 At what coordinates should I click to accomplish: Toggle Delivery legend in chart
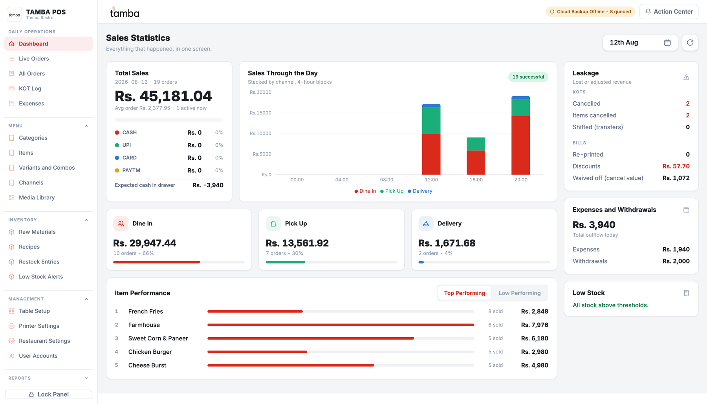click(420, 191)
